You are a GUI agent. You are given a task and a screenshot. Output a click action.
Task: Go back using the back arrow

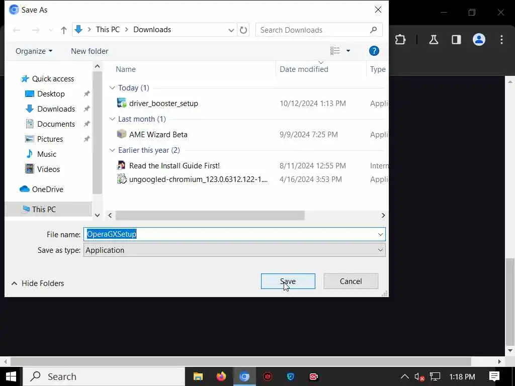(17, 30)
